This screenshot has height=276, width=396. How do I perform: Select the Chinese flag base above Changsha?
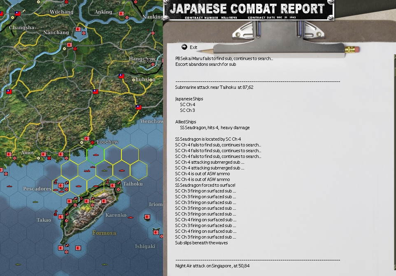[18, 14]
